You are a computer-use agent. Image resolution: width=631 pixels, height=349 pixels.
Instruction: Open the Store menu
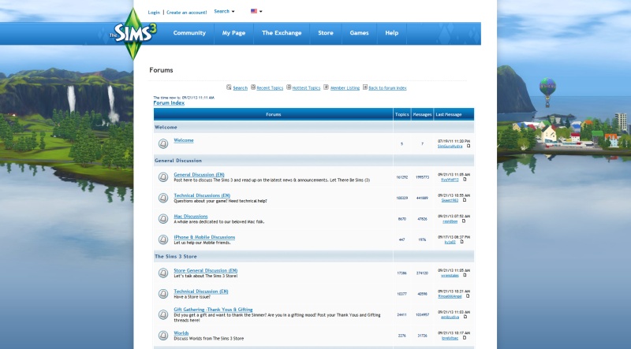326,33
